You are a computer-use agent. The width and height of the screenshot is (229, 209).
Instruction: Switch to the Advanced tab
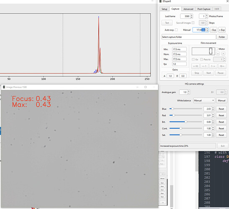click(x=188, y=9)
